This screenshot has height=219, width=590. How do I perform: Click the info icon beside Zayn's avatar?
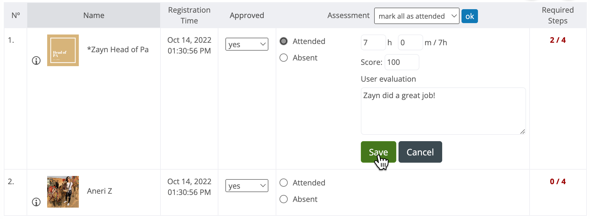pos(36,60)
